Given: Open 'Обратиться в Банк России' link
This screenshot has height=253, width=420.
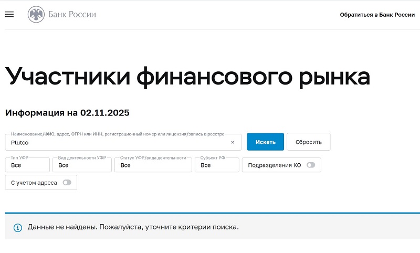Looking at the screenshot, I should pos(377,15).
